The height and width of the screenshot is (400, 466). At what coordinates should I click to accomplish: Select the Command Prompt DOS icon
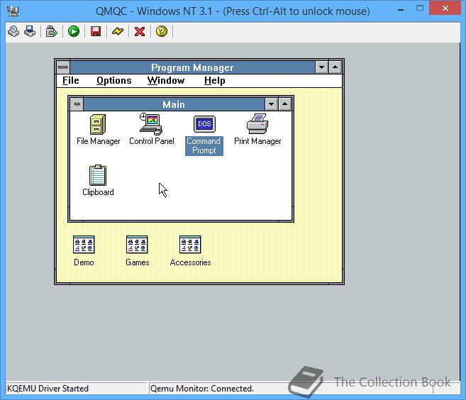point(204,124)
